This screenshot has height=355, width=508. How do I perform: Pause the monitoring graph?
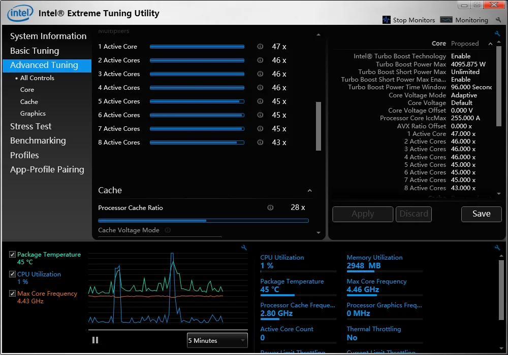[x=95, y=340]
